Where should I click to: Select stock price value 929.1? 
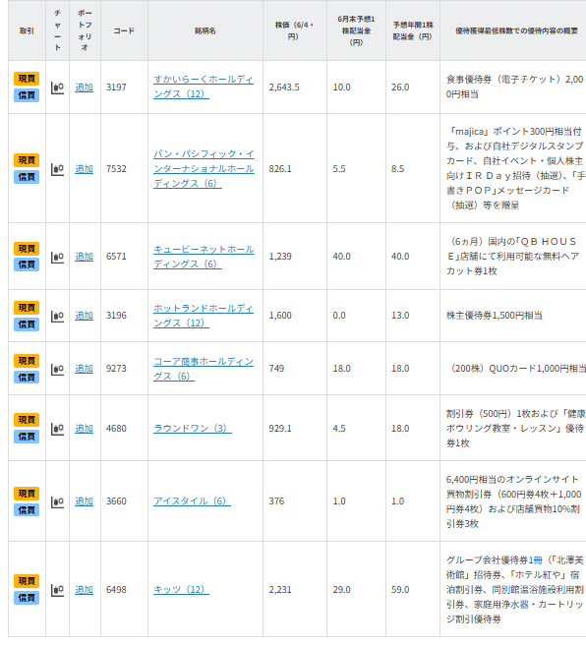(x=280, y=429)
